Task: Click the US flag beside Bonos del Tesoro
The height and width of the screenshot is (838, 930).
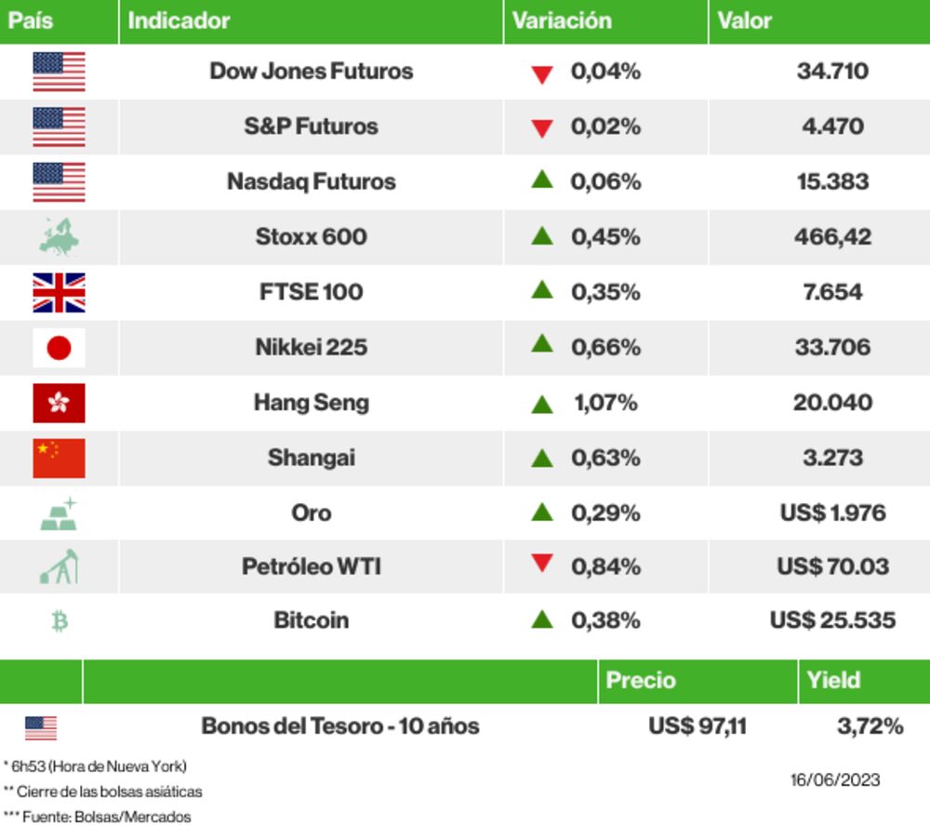Action: coord(41,727)
